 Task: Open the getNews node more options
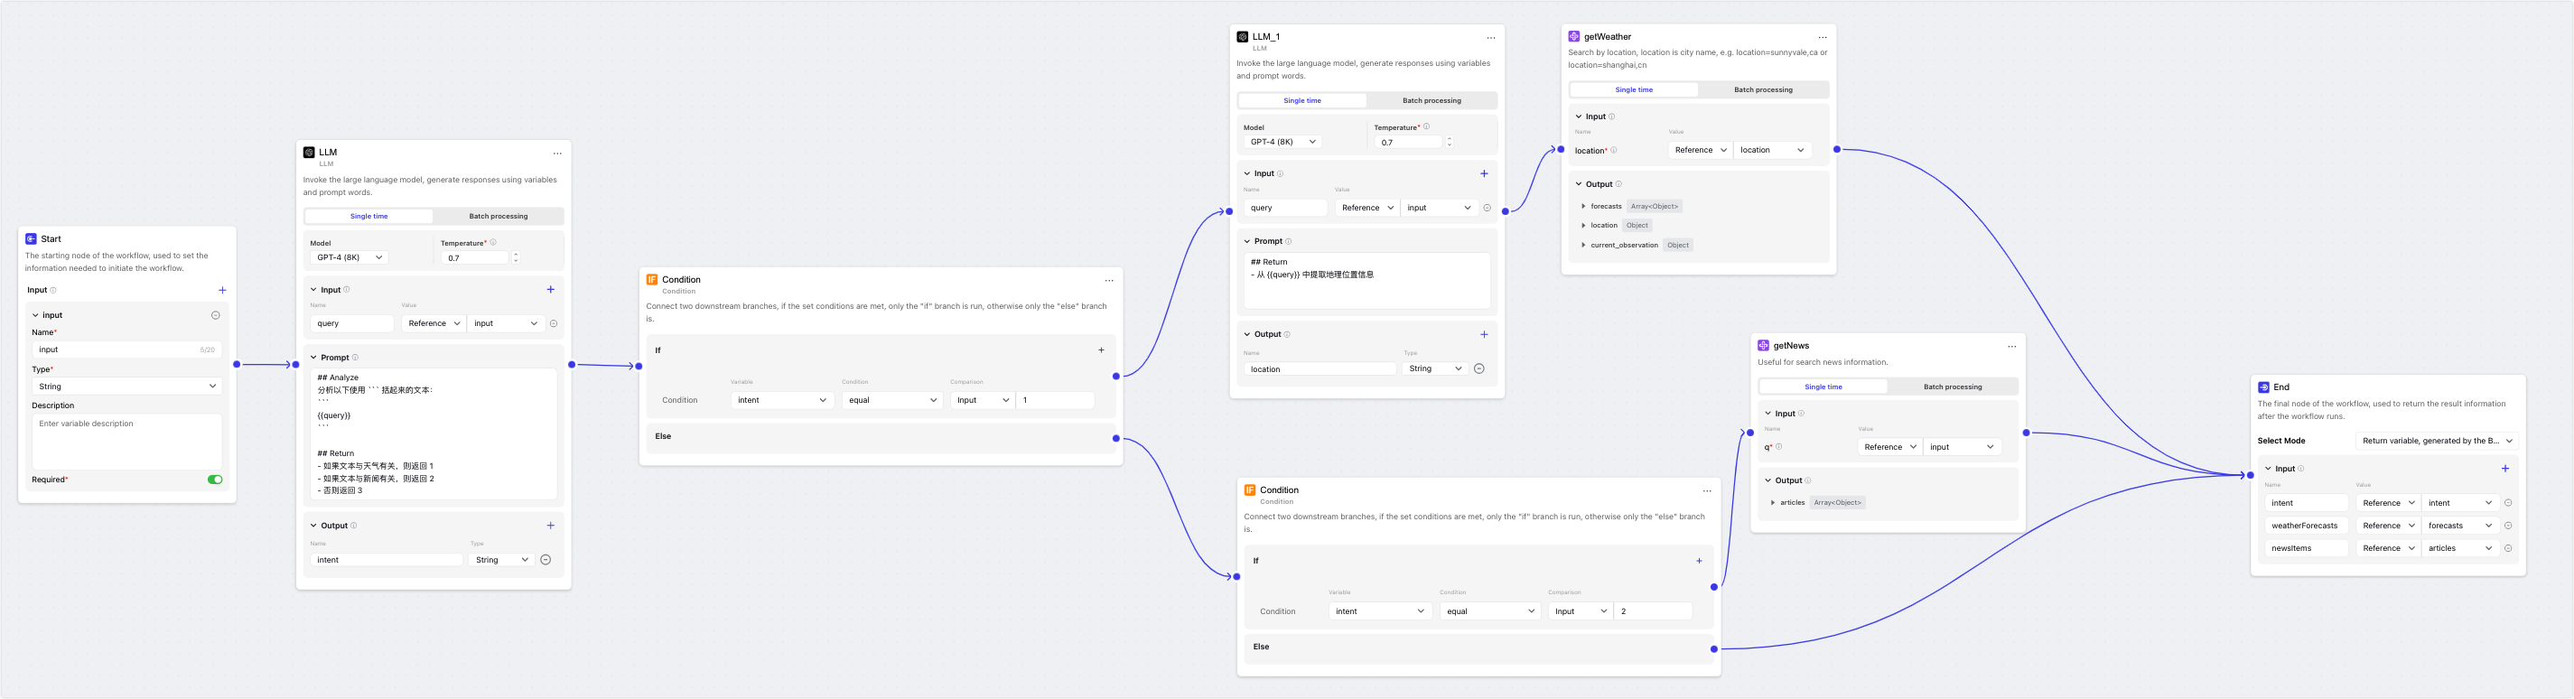coord(2011,347)
